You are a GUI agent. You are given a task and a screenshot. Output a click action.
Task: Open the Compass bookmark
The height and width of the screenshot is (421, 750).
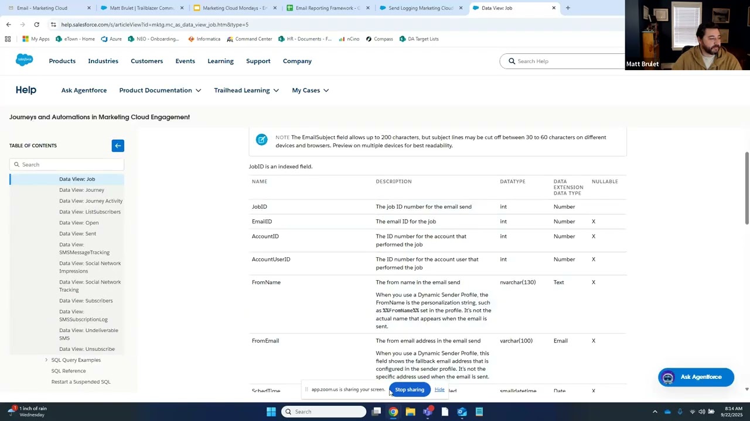379,39
